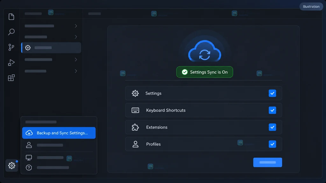Click the Illustration label in top corner
326x183 pixels.
[311, 7]
